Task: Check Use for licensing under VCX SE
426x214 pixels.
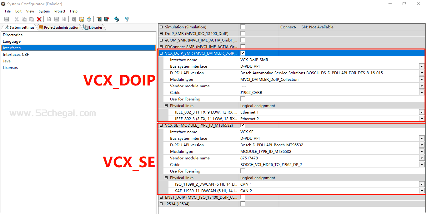Action: [243, 171]
